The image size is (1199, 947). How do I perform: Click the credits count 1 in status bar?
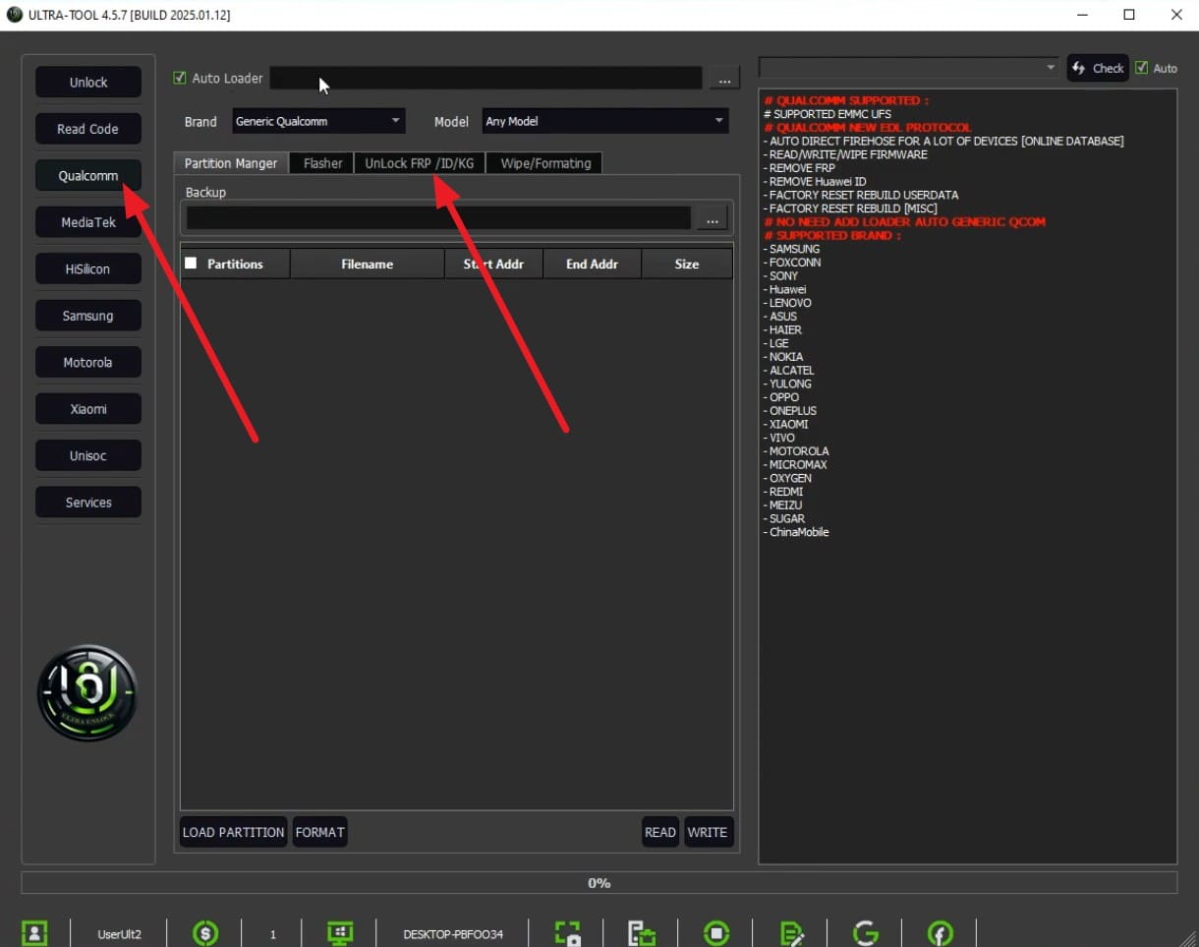pos(273,934)
